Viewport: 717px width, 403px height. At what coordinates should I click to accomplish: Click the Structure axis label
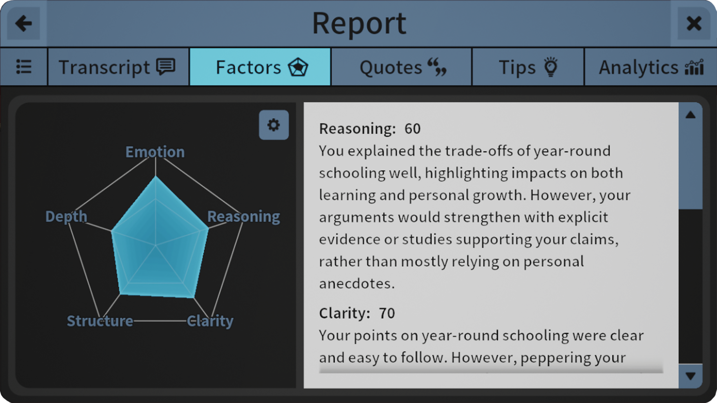coord(100,321)
